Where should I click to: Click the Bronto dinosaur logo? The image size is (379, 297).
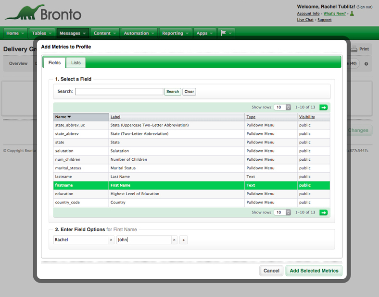43,13
